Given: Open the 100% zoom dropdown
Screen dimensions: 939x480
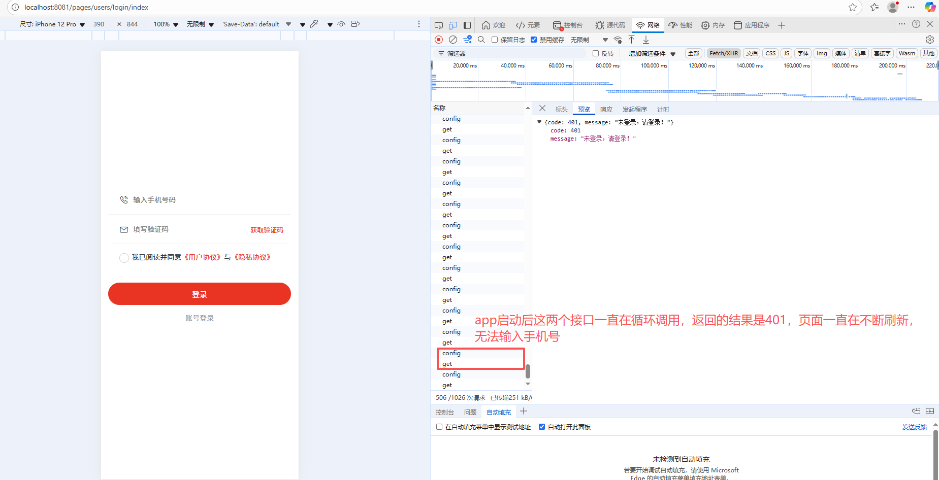Looking at the screenshot, I should pyautogui.click(x=166, y=24).
